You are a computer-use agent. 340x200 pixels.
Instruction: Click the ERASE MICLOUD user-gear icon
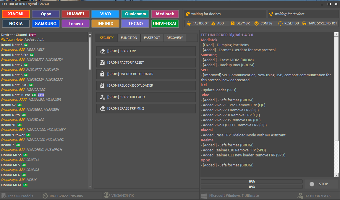(x=102, y=97)
